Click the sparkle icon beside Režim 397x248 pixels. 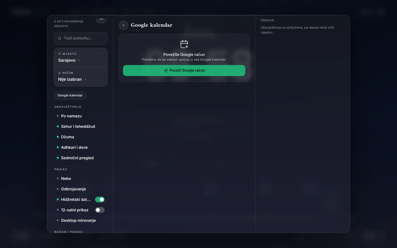tap(60, 73)
